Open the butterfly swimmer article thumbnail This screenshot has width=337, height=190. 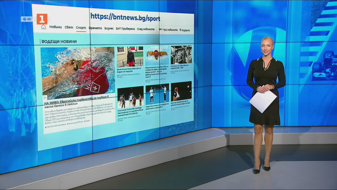point(157,55)
